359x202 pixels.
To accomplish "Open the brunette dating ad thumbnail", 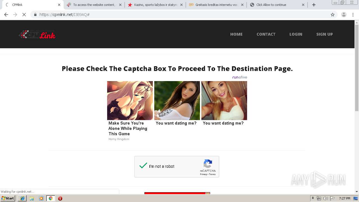I will click(x=177, y=100).
